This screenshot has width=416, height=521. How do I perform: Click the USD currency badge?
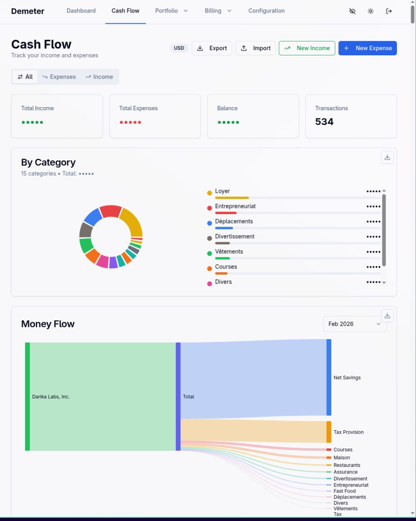[179, 48]
